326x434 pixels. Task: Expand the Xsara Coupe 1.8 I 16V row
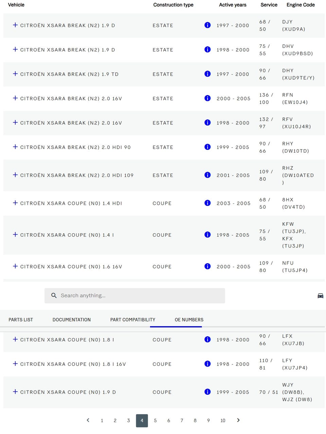15,364
